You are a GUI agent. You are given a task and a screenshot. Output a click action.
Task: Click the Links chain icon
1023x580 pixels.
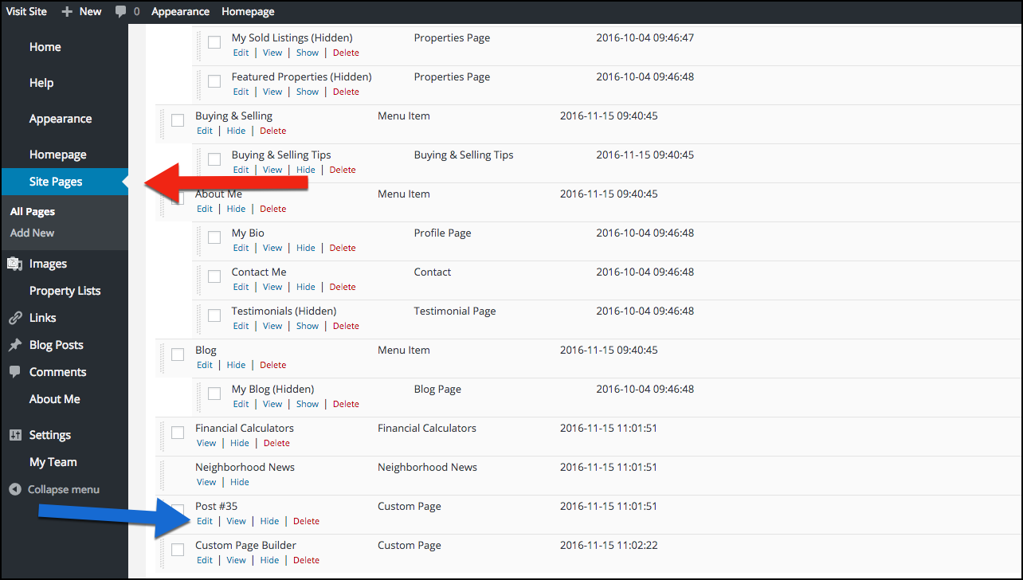pyautogui.click(x=14, y=318)
